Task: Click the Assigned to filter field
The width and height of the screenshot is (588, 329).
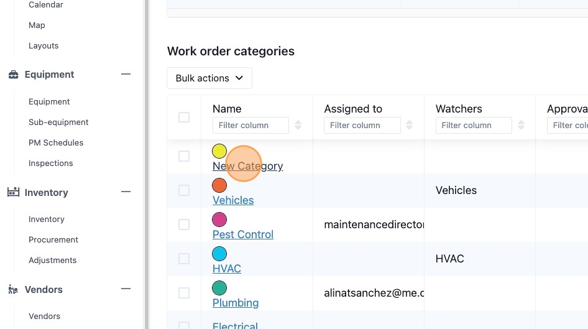Action: coord(362,125)
